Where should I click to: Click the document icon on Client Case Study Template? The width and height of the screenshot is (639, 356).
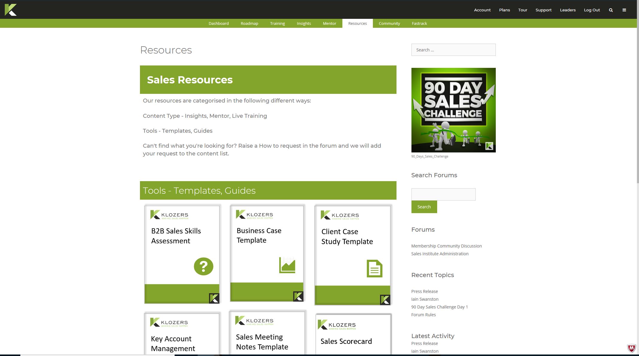(x=374, y=268)
